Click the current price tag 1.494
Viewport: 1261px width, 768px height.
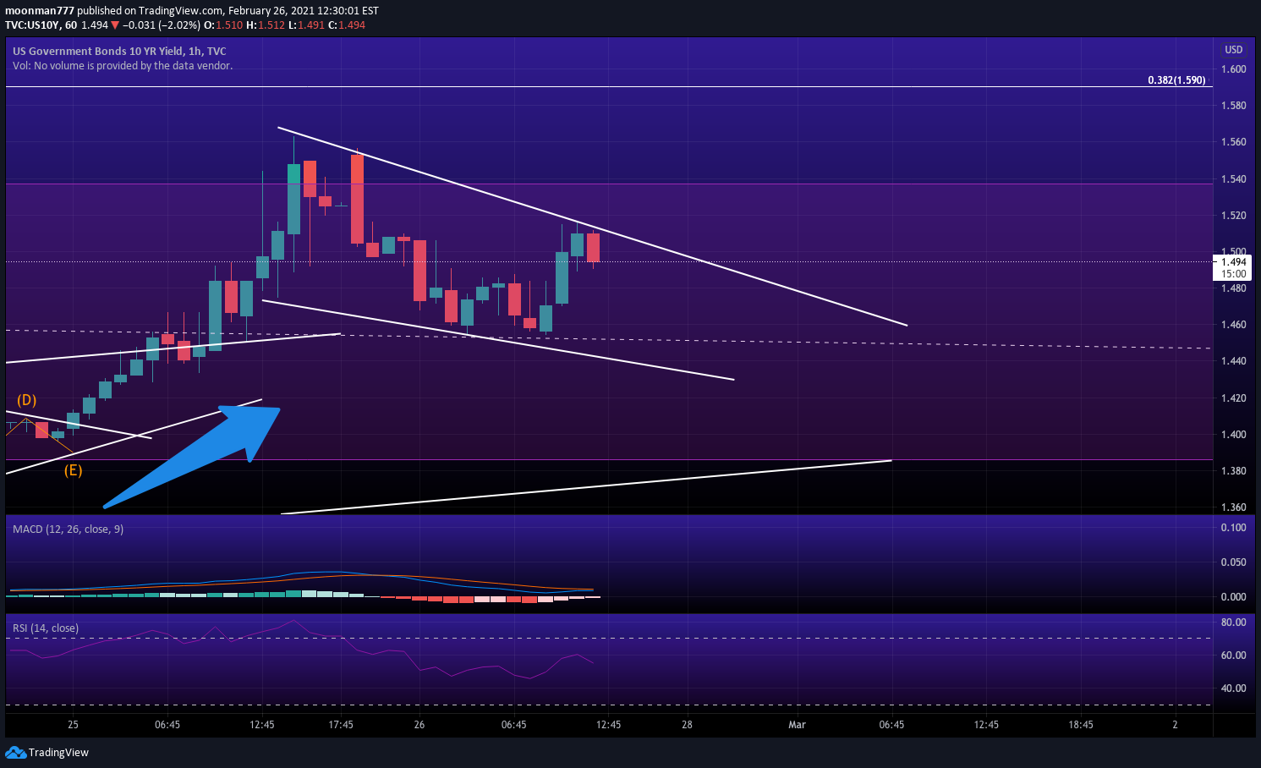click(x=1234, y=262)
